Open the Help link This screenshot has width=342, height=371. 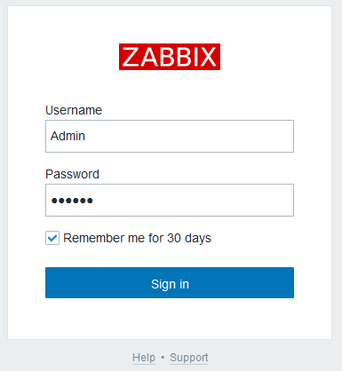pos(144,358)
